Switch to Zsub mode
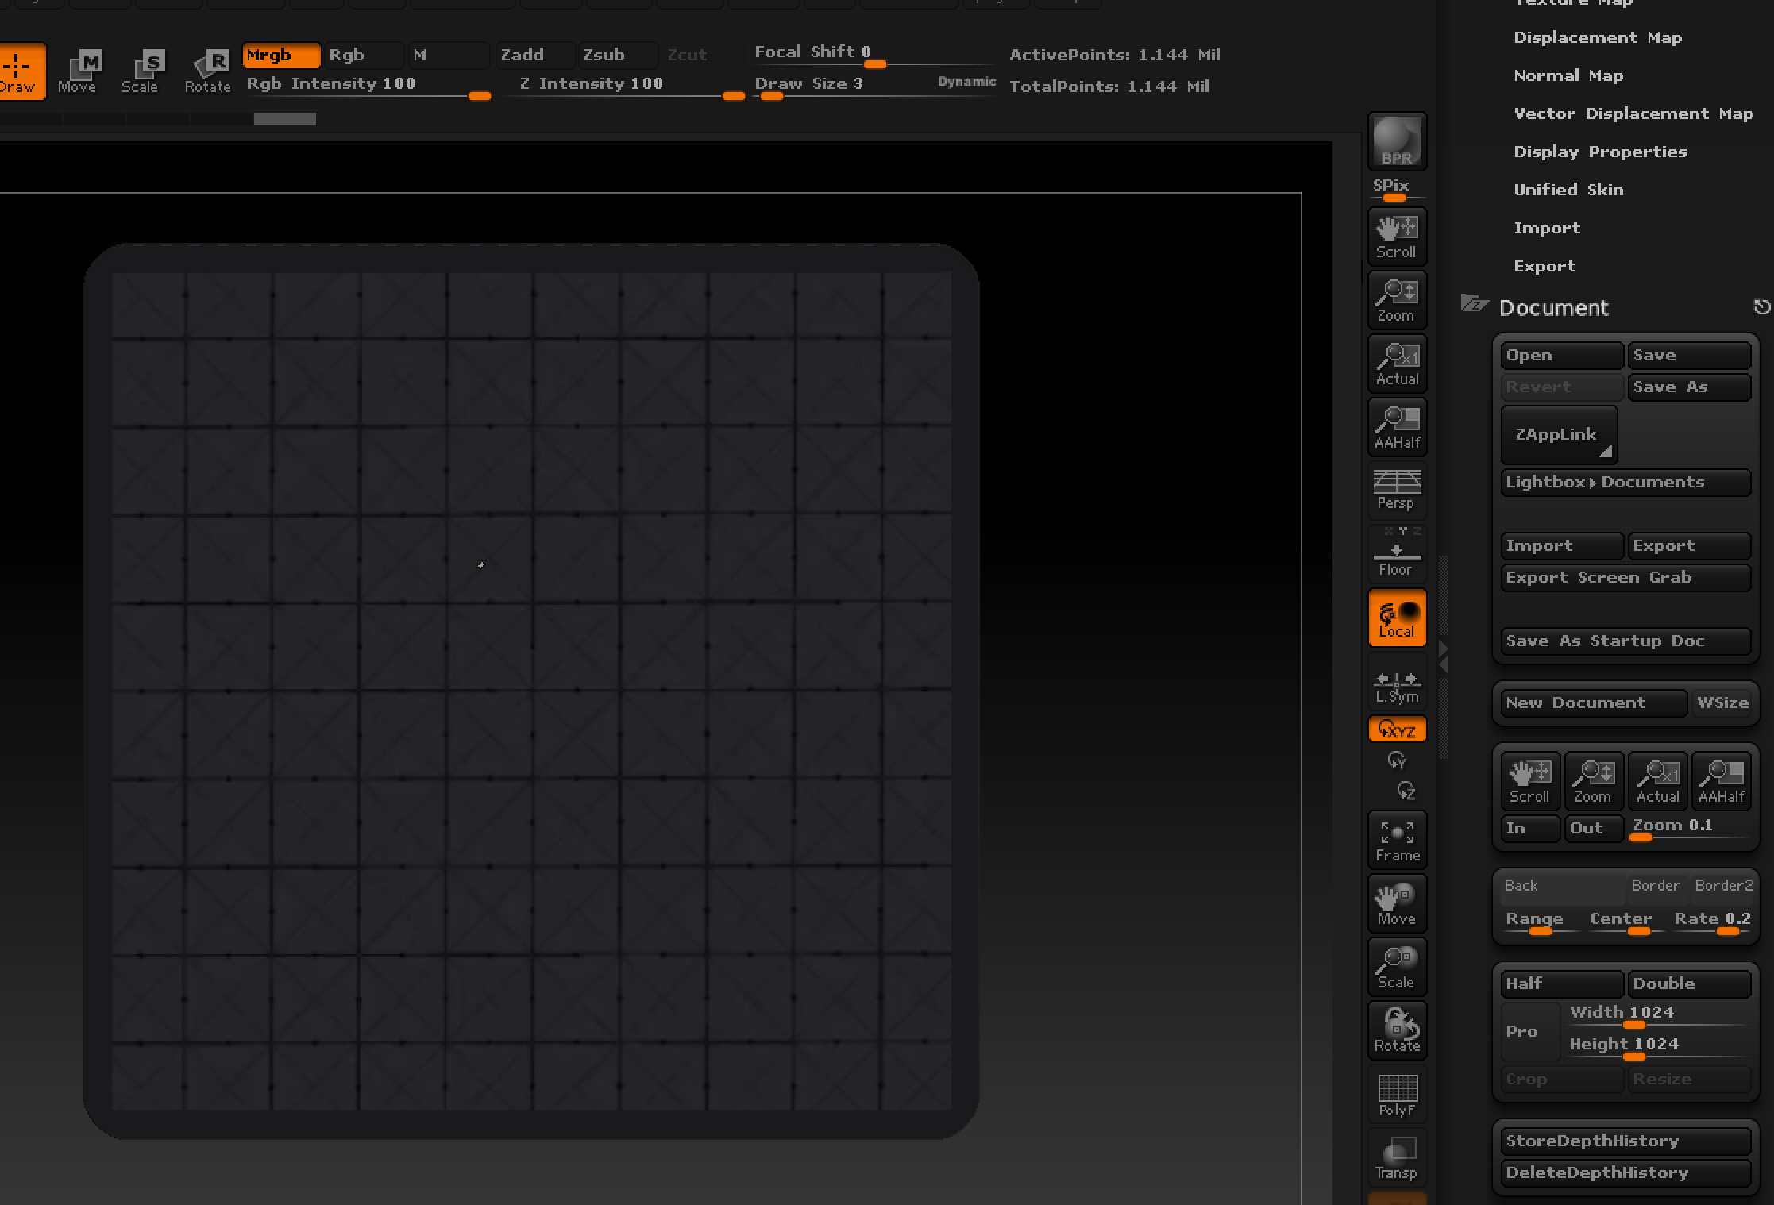Image resolution: width=1774 pixels, height=1205 pixels. tap(617, 56)
